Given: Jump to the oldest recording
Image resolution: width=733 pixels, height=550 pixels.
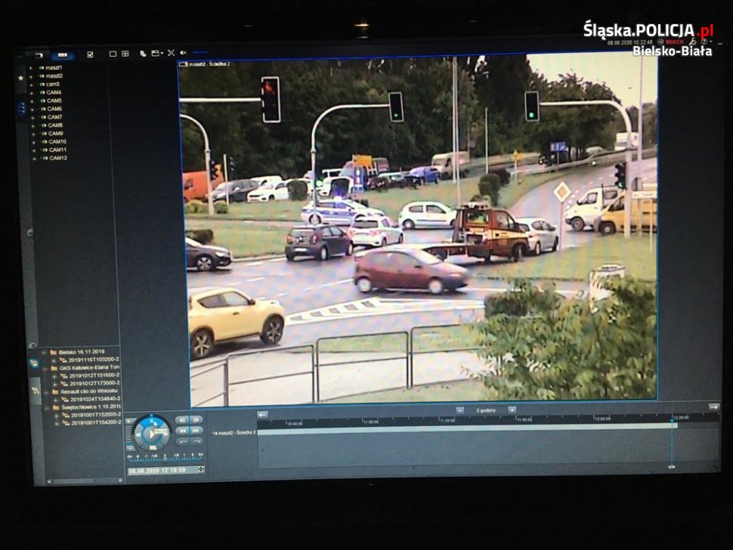Looking at the screenshot, I should (183, 431).
